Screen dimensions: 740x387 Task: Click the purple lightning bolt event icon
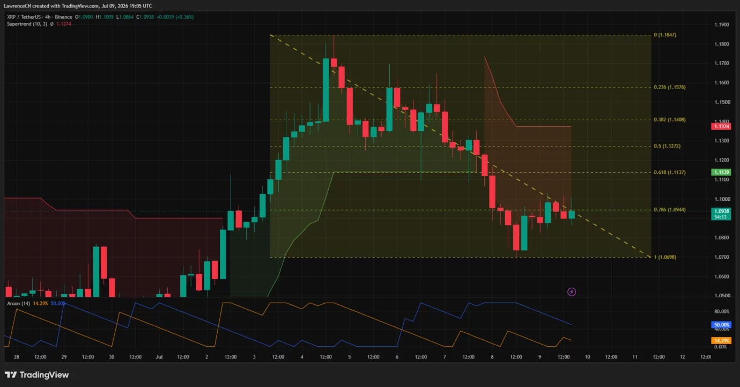[572, 291]
